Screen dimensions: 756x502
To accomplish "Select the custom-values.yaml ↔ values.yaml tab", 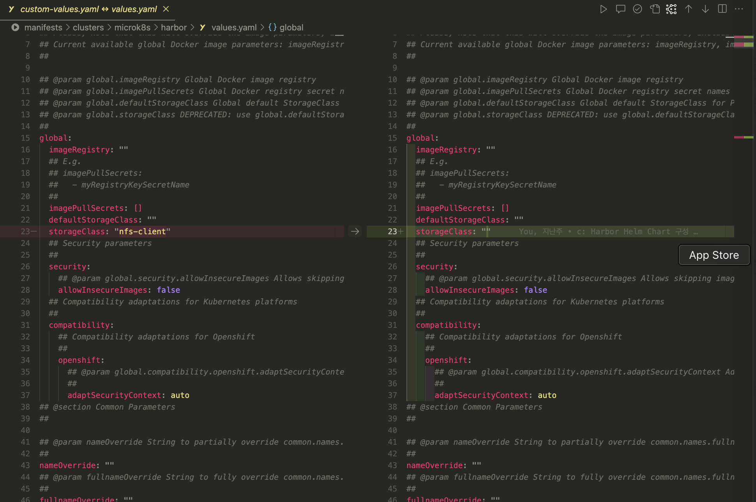I will (88, 9).
